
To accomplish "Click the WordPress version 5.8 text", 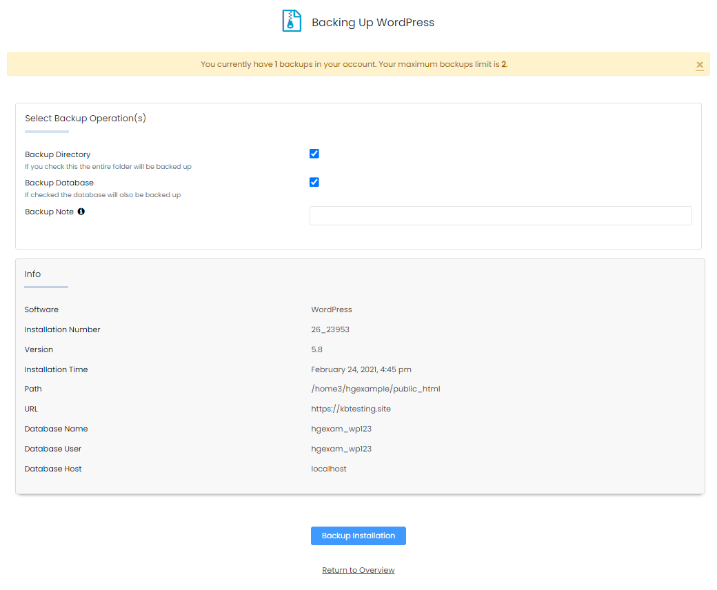I will 316,349.
